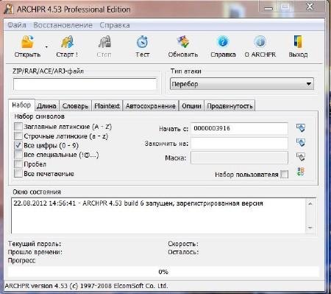
Task: Enable Строчные латинские (a - z) checkbox
Action: (18, 136)
